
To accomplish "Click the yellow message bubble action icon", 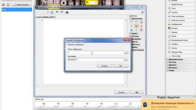I will 136,26.
